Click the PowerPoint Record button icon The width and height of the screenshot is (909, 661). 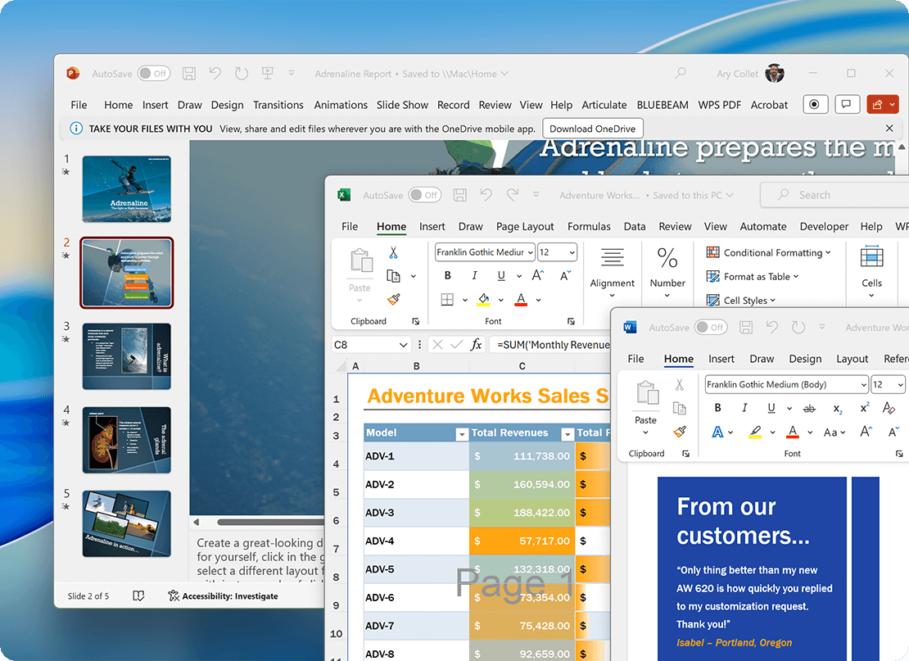[x=814, y=104]
